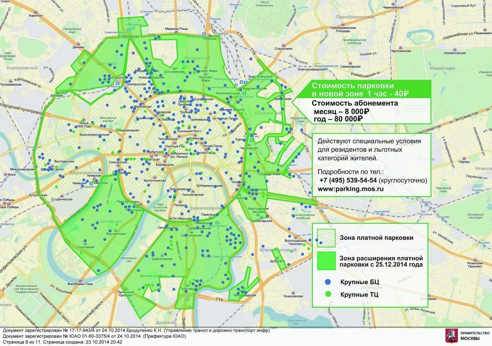The image size is (492, 346).
Task: Open the www.parking.mos.ru link
Action: click(x=349, y=189)
